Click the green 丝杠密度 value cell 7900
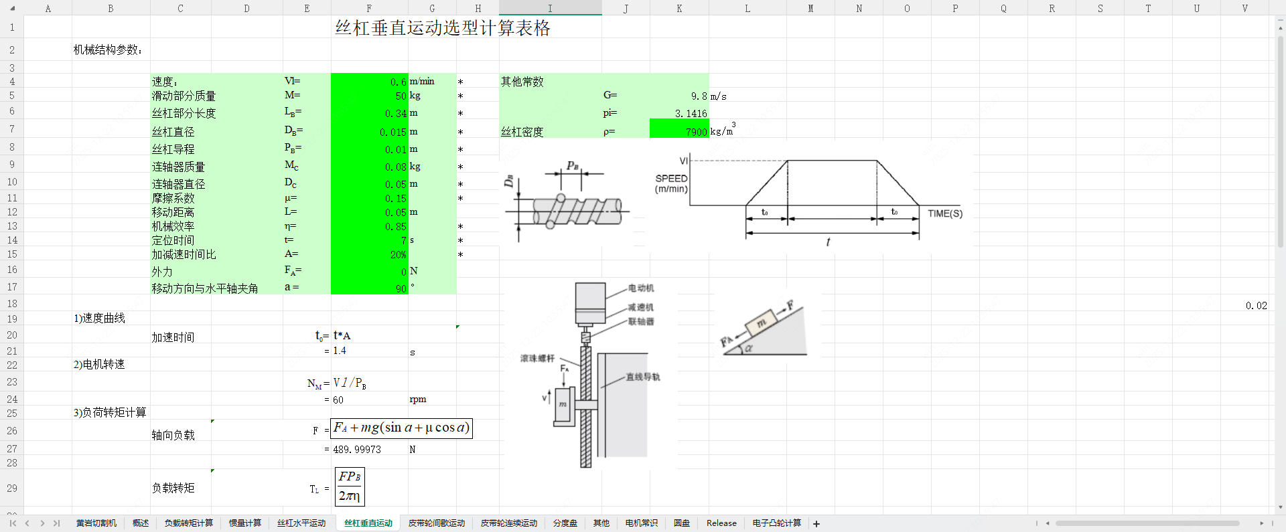Image resolution: width=1286 pixels, height=532 pixels. (x=678, y=132)
